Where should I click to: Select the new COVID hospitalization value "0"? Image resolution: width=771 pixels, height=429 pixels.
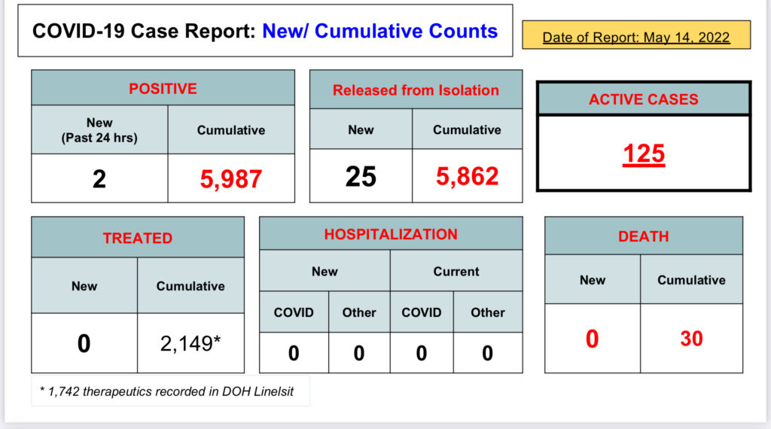click(294, 353)
